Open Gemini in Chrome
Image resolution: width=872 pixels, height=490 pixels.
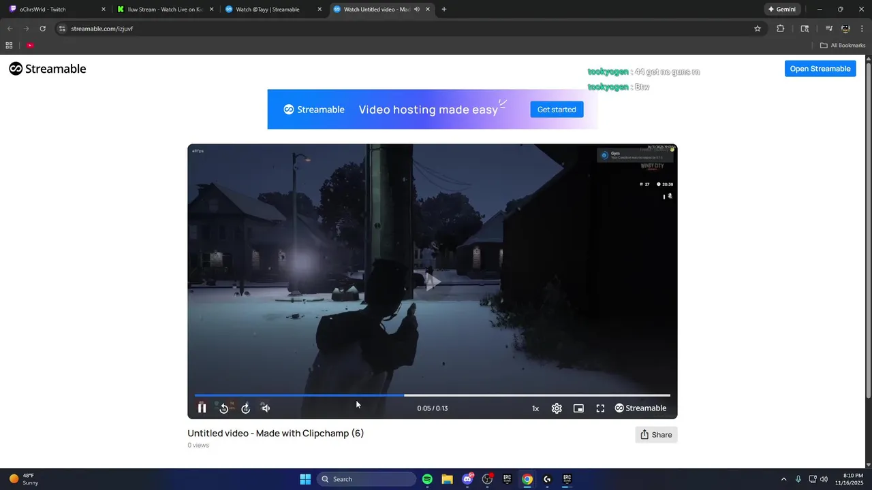[x=782, y=10]
